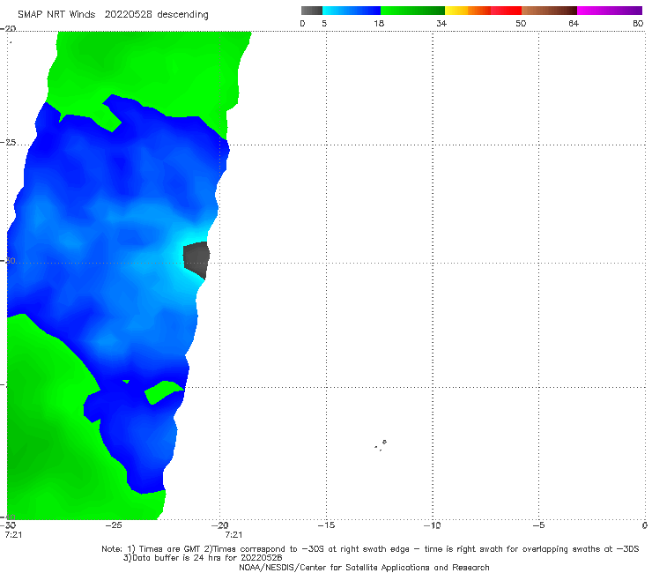Pick the cyan-to-blue 5–18 segment of the color bar
This screenshot has height=573, width=652.
[x=352, y=11]
